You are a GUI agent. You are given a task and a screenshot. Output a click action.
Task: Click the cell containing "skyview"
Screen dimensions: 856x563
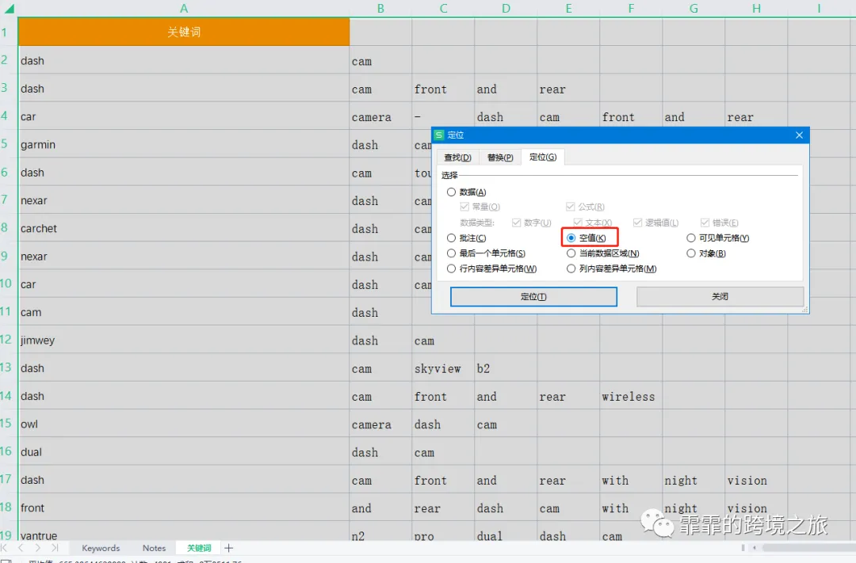(x=443, y=368)
